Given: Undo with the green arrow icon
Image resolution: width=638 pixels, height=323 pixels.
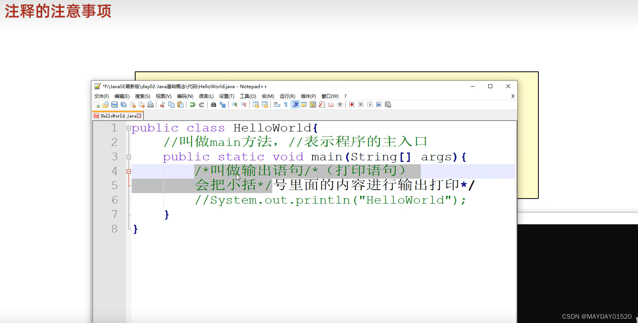Looking at the screenshot, I should [x=192, y=105].
